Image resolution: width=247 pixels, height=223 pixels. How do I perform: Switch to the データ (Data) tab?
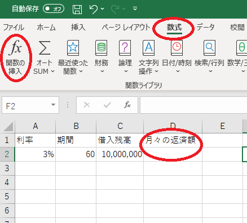point(205,28)
